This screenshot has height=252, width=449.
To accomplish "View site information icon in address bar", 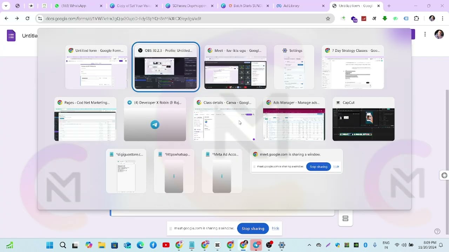I will 40,19.
